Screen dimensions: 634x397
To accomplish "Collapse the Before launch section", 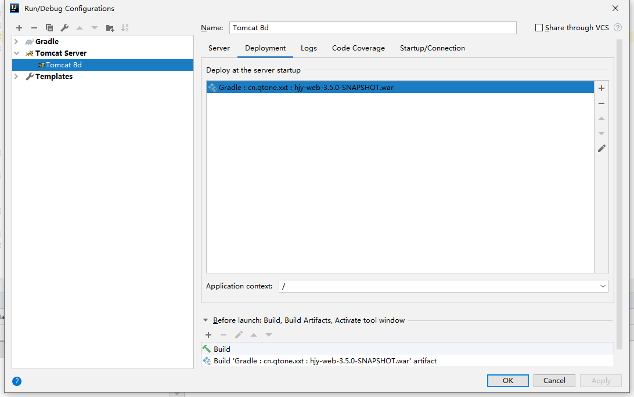I will [x=206, y=320].
